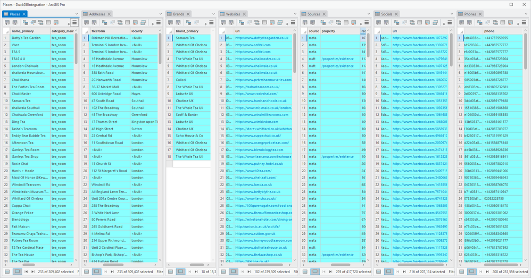The height and width of the screenshot is (278, 531).
Task: Open the Addresses table hamburger menu
Action: click(x=159, y=22)
